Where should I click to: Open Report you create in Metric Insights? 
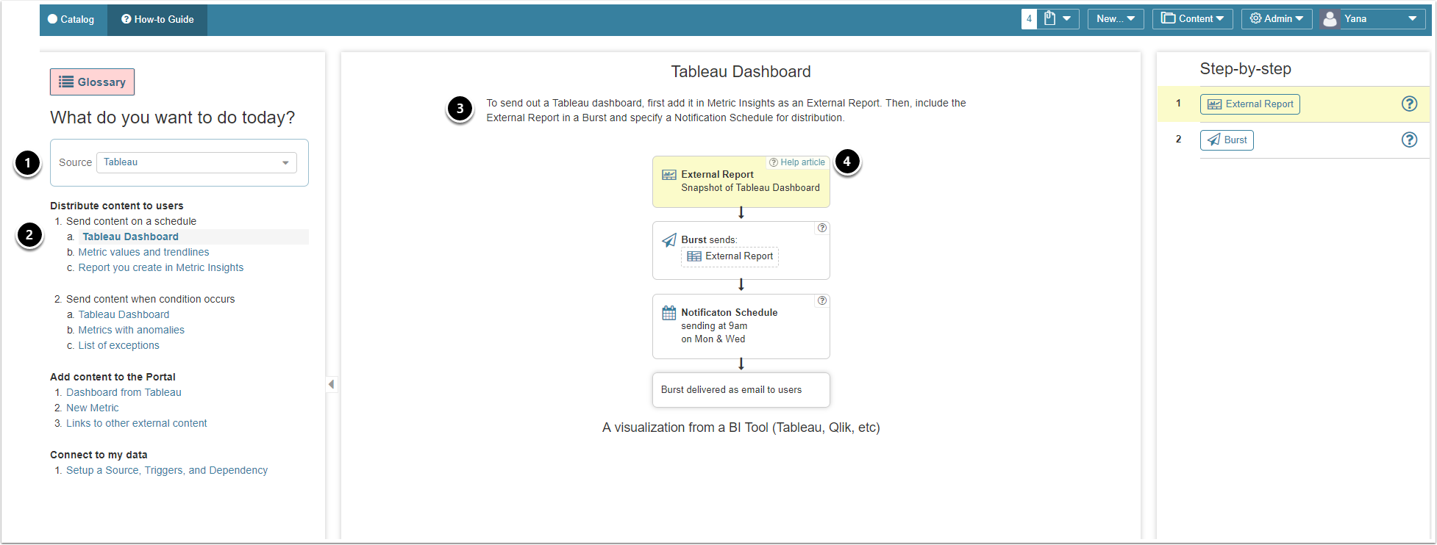(x=161, y=267)
